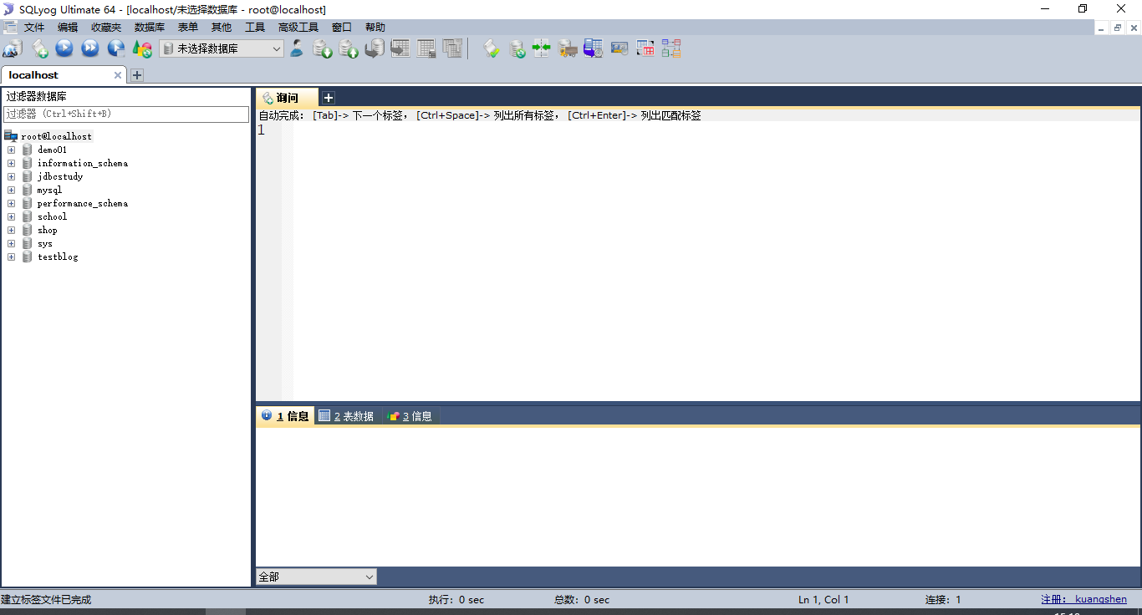
Task: Click the execute and edit result icon
Action: click(x=116, y=48)
